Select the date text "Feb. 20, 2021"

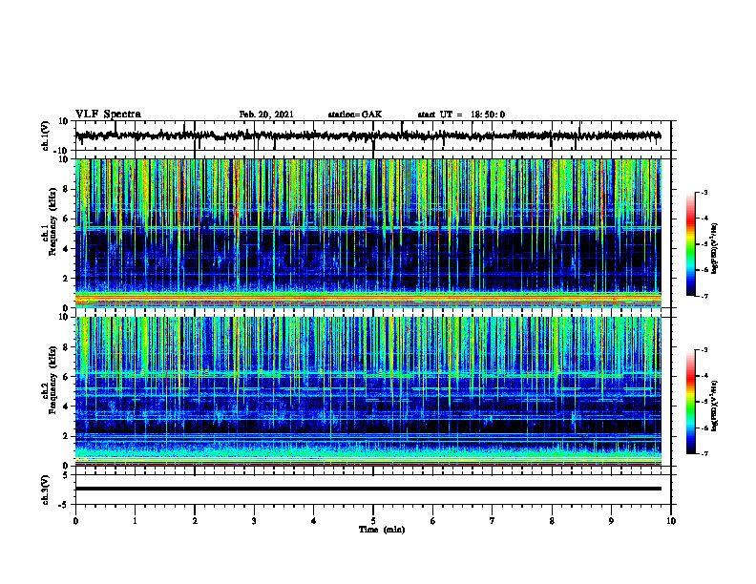[266, 115]
